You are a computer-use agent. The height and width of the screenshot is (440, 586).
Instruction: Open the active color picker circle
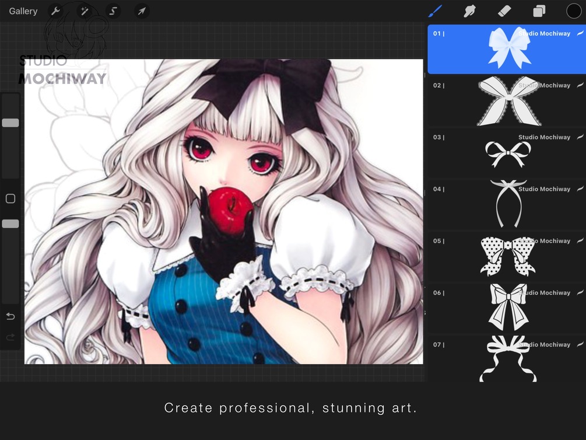click(x=574, y=11)
